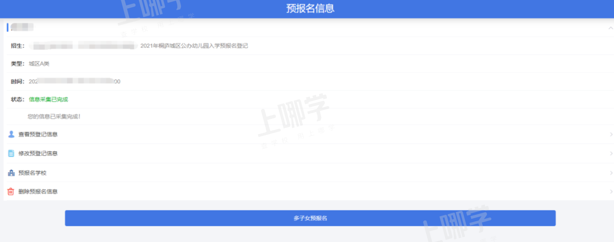Image resolution: width=614 pixels, height=242 pixels.
Task: Click the 城区A类 type value
Action: [x=39, y=64]
